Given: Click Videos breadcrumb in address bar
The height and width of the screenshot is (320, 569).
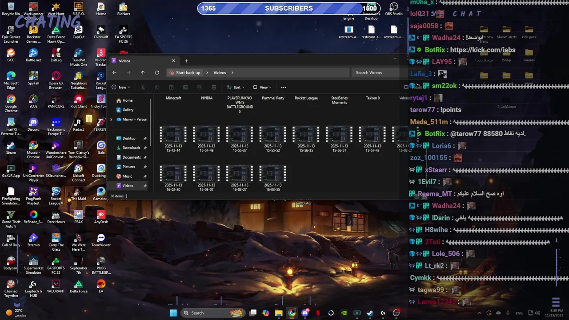Looking at the screenshot, I should pyautogui.click(x=220, y=72).
